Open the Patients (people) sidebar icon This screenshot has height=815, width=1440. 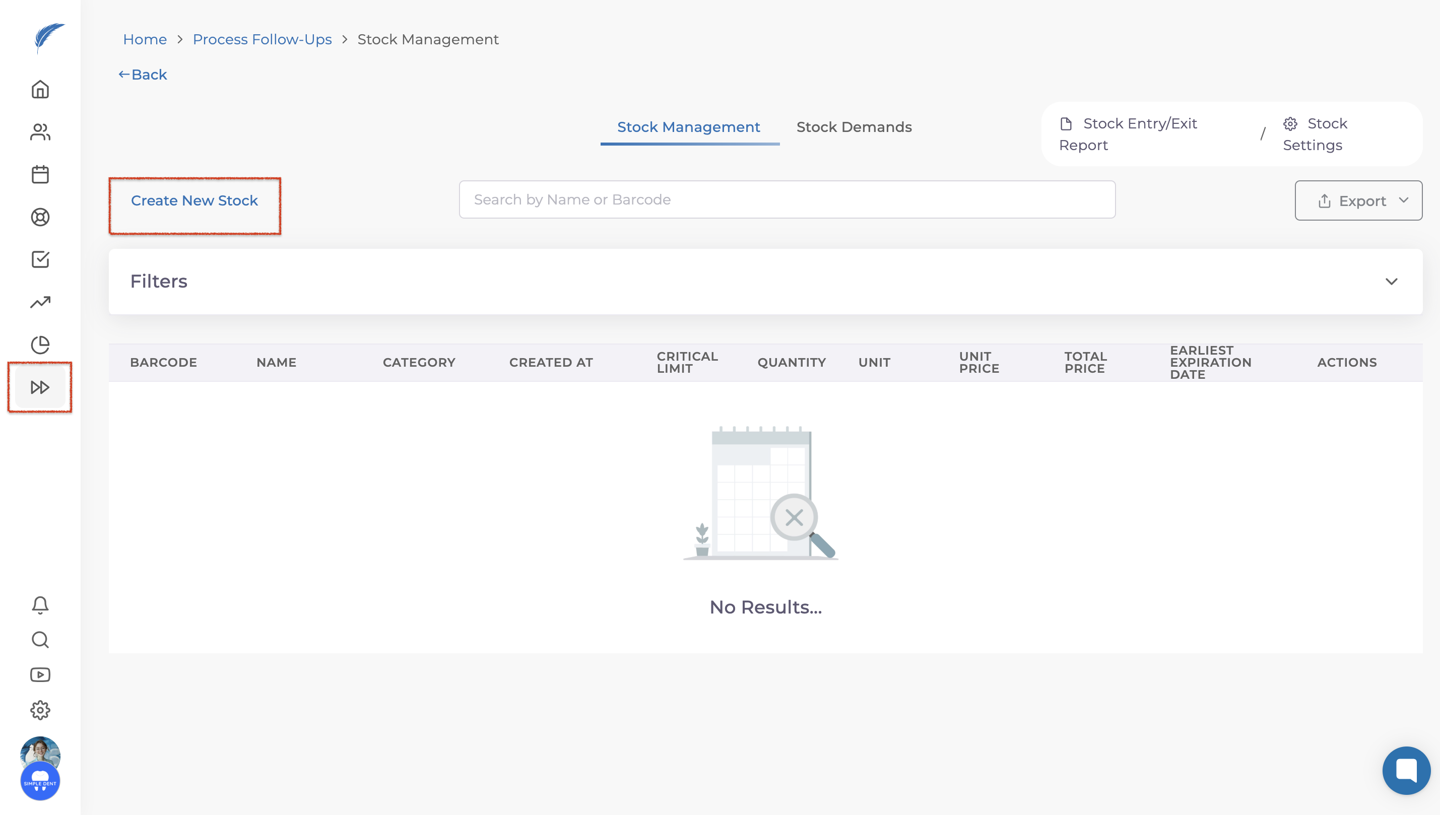click(40, 132)
